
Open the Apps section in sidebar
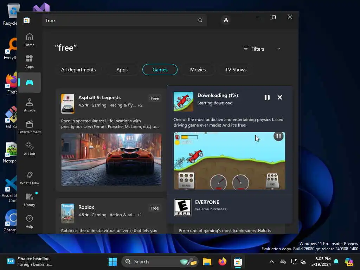pyautogui.click(x=30, y=62)
